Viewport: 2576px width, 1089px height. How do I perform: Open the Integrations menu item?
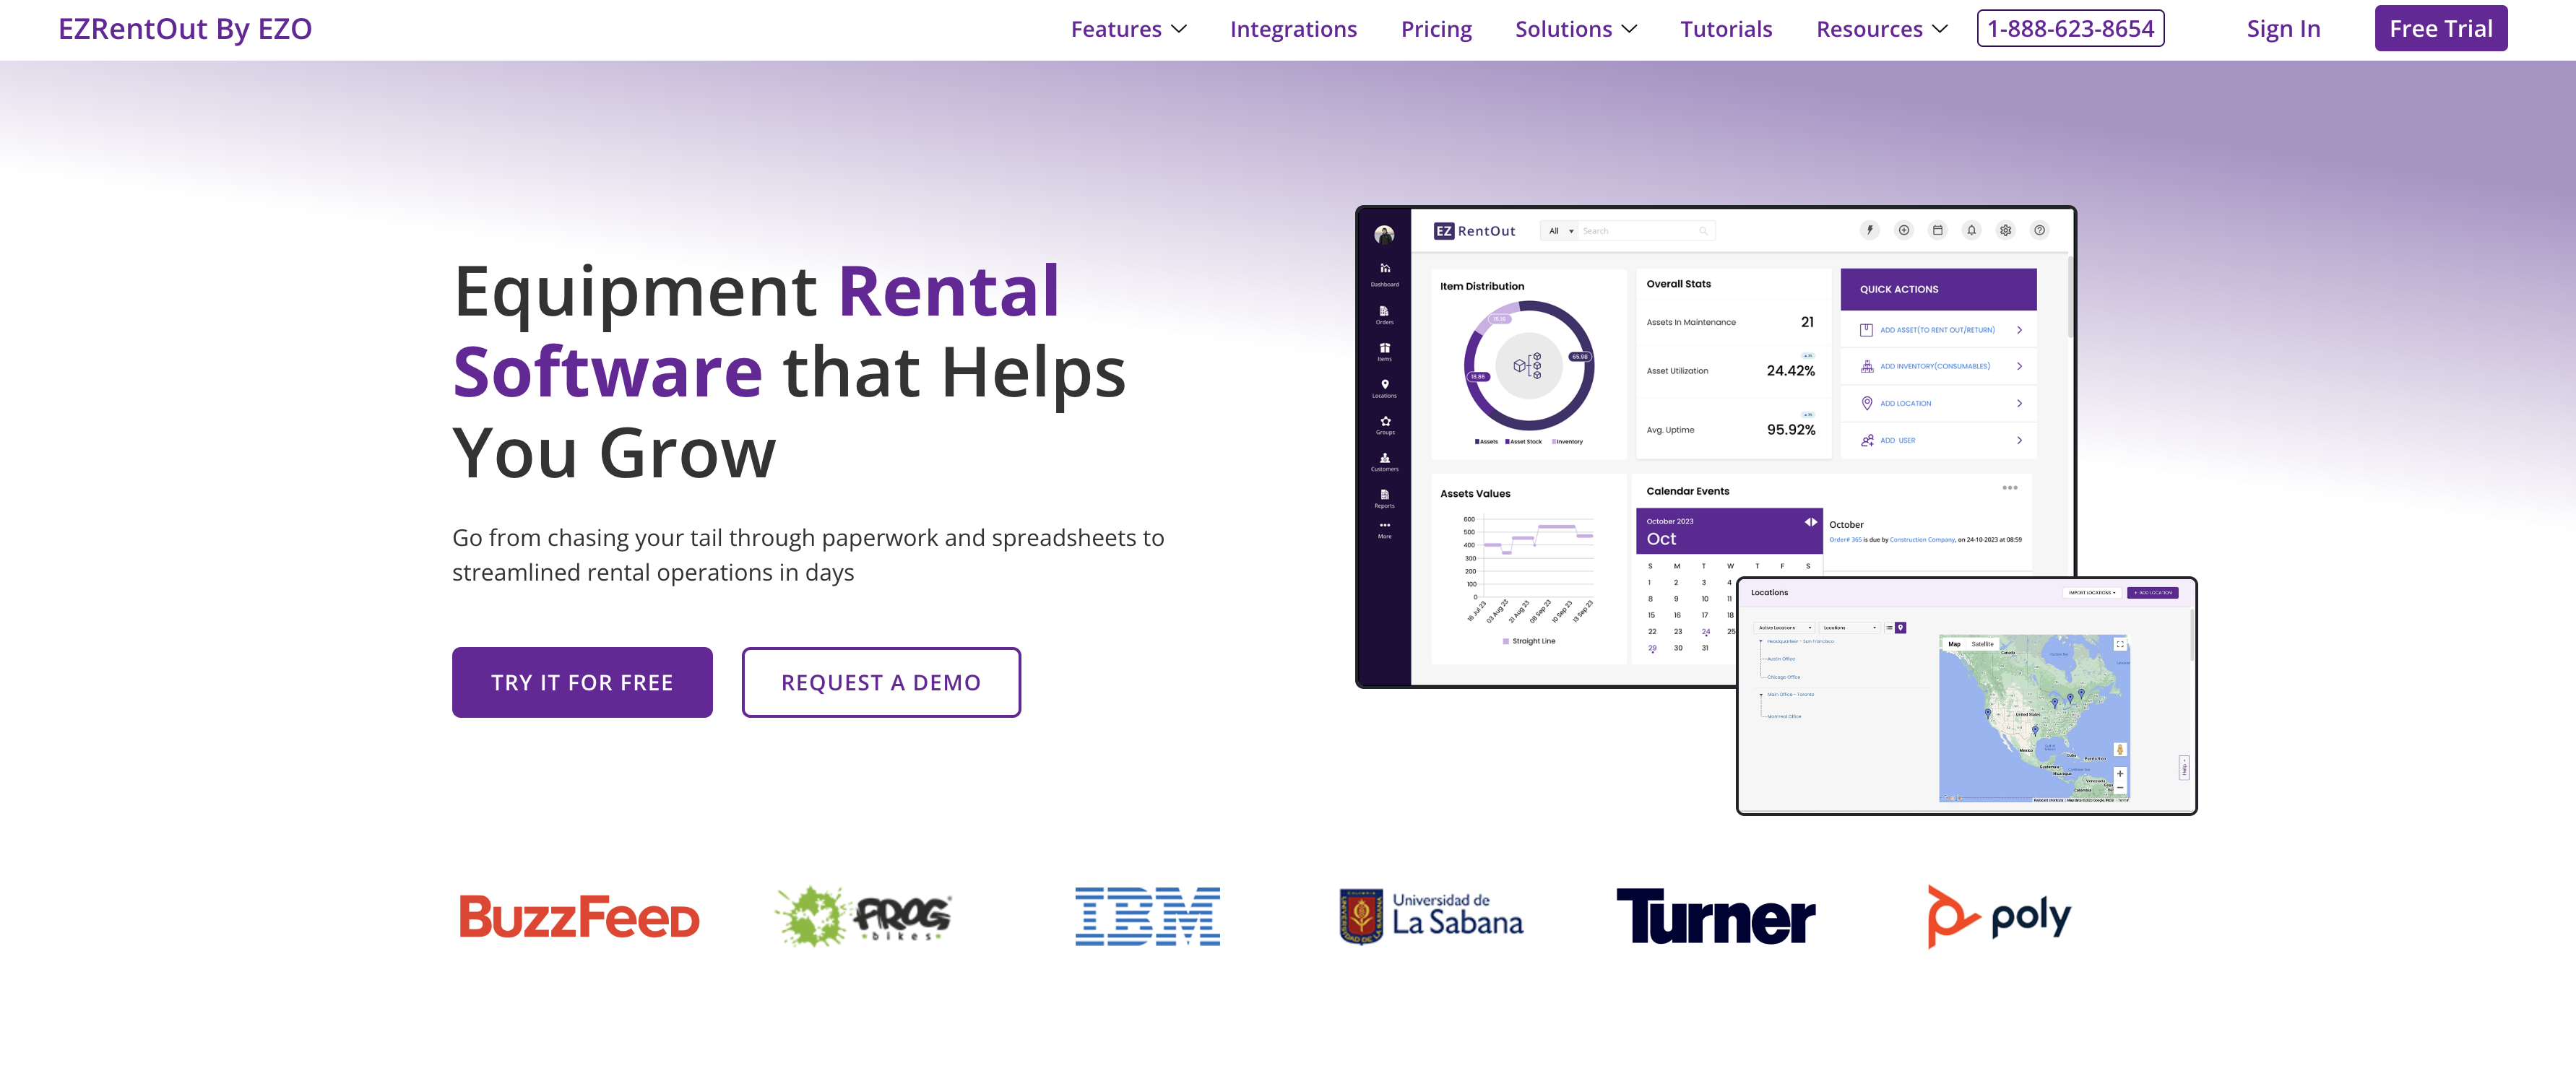coord(1292,29)
